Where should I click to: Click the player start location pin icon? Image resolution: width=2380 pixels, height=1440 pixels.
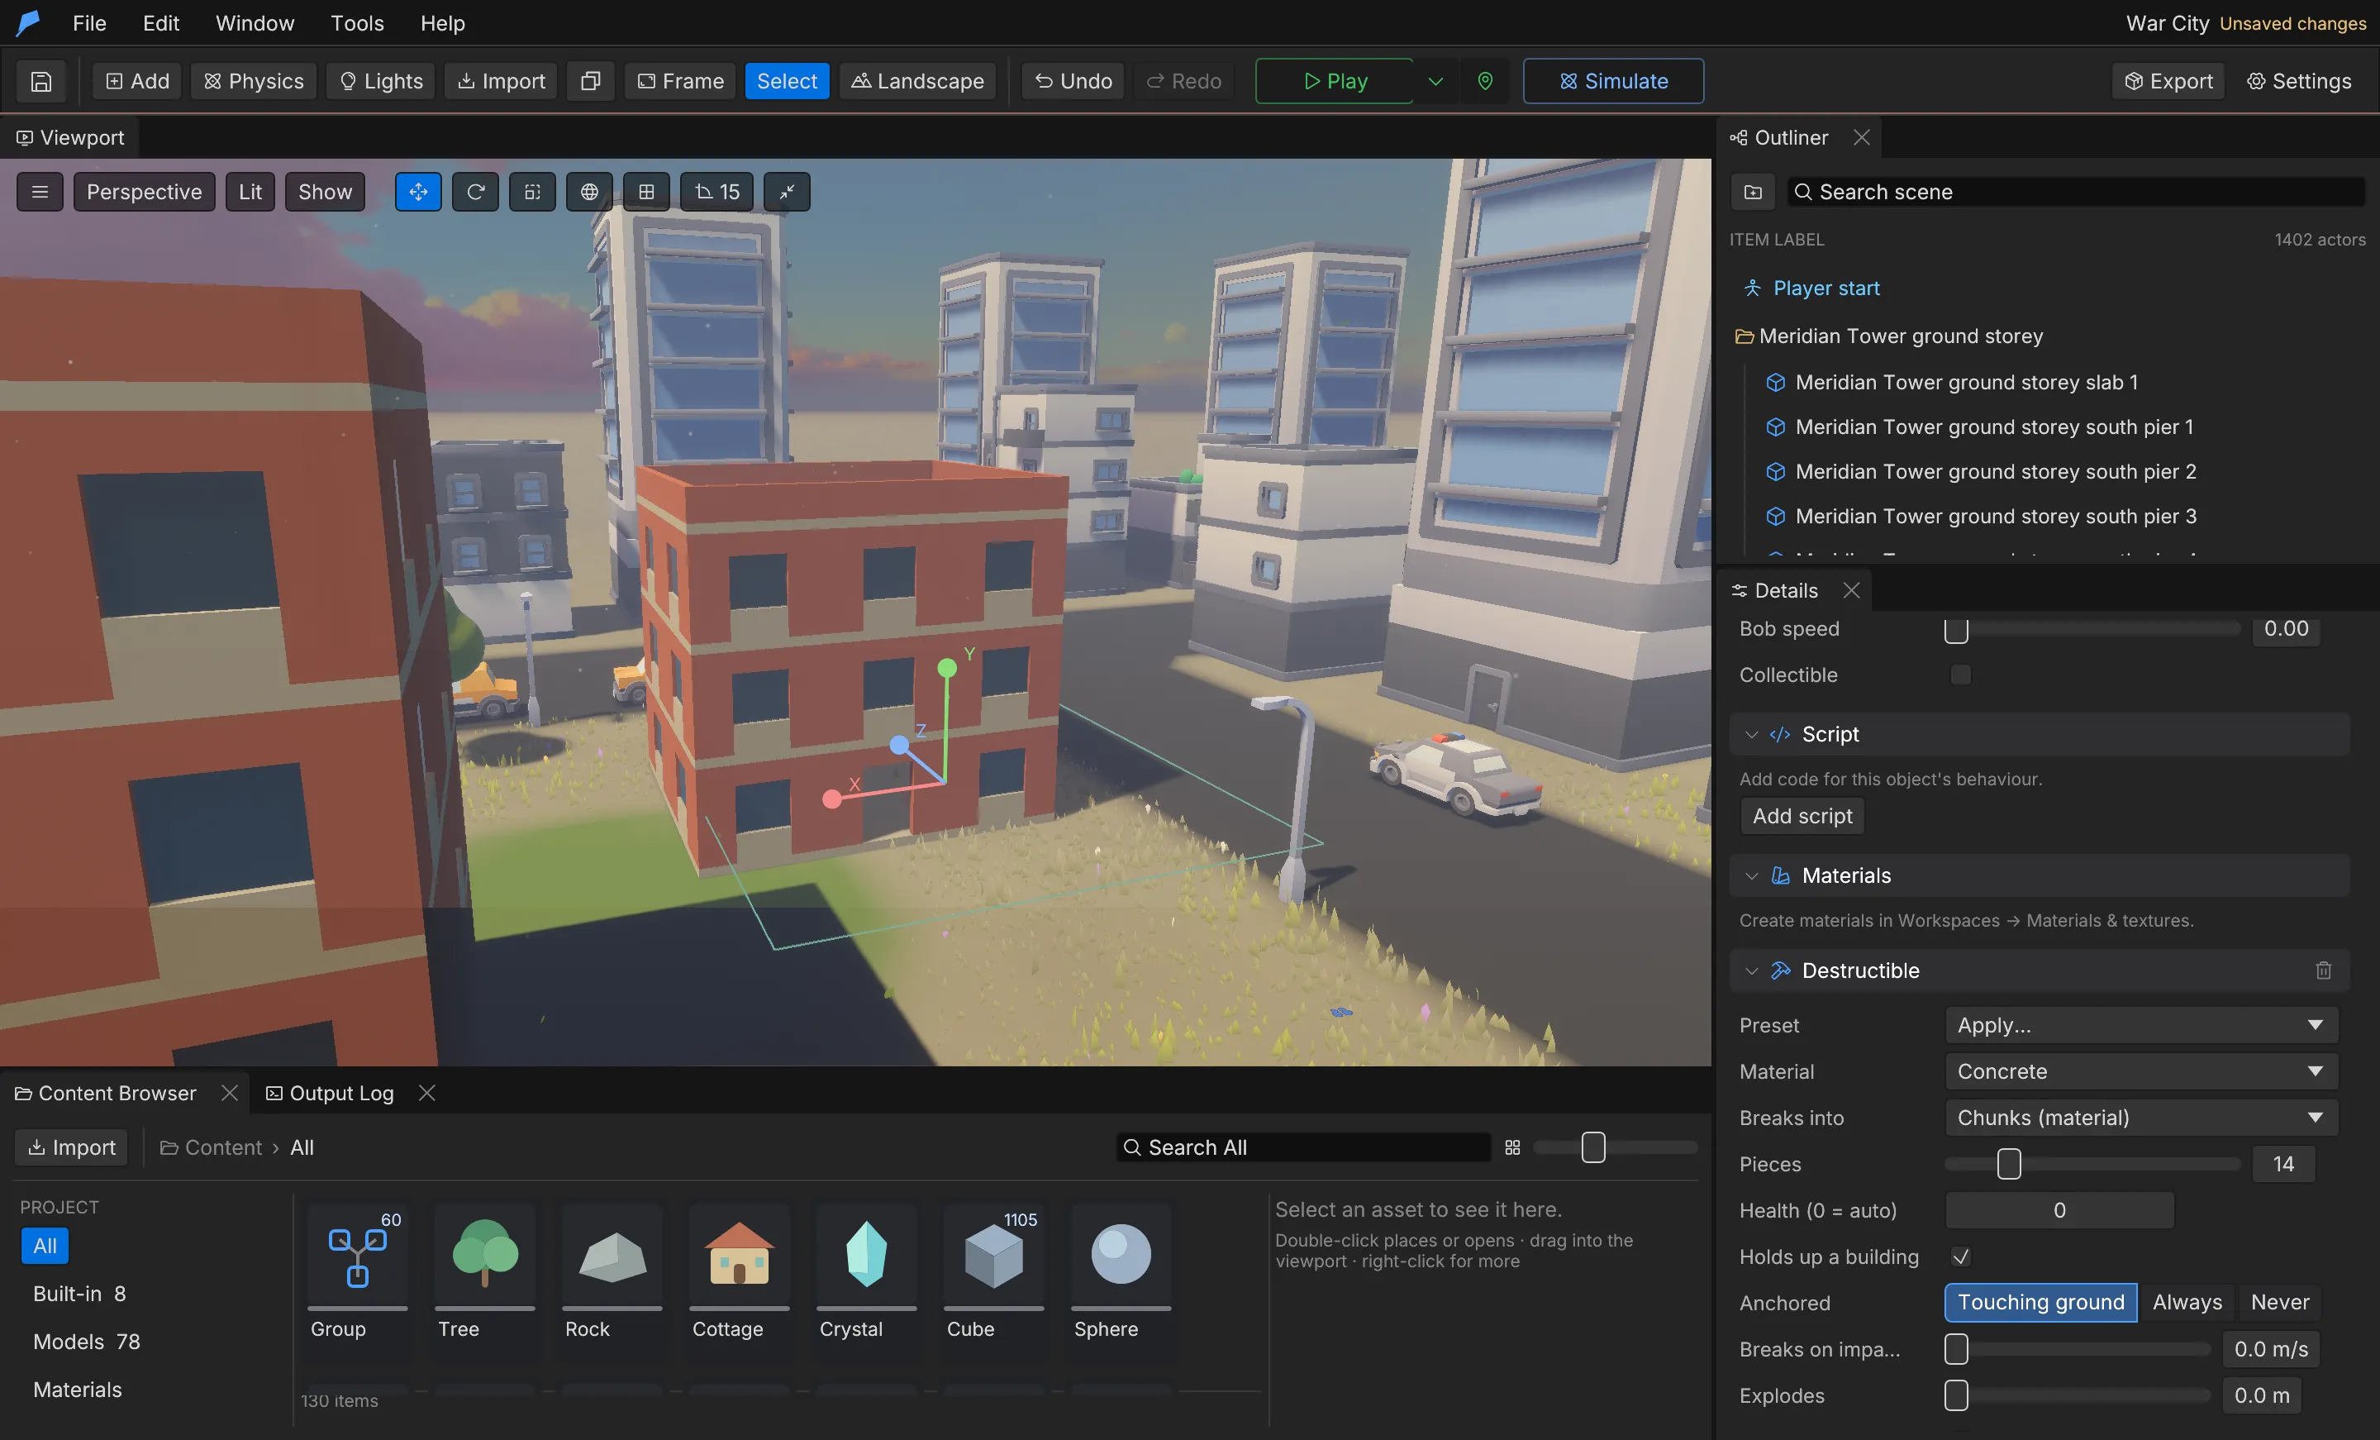click(x=1484, y=81)
